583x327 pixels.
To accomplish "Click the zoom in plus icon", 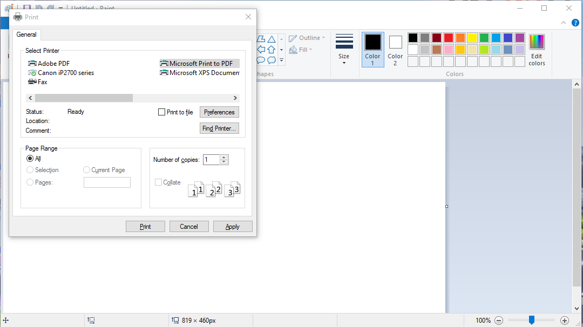I will pos(565,321).
